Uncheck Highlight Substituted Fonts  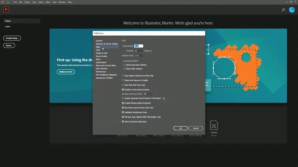pos(123,112)
